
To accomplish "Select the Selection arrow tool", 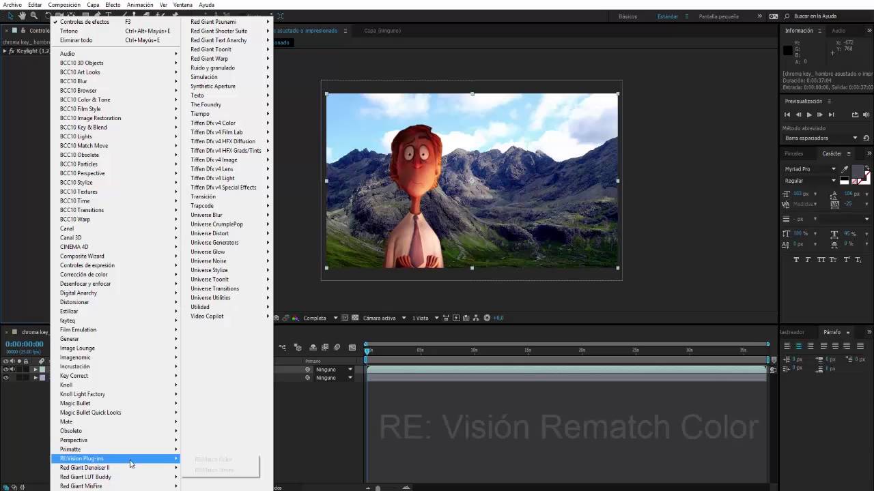I will (x=10, y=16).
